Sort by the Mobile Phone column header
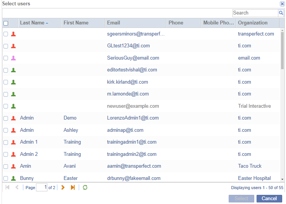This screenshot has height=204, width=286. pyautogui.click(x=218, y=23)
